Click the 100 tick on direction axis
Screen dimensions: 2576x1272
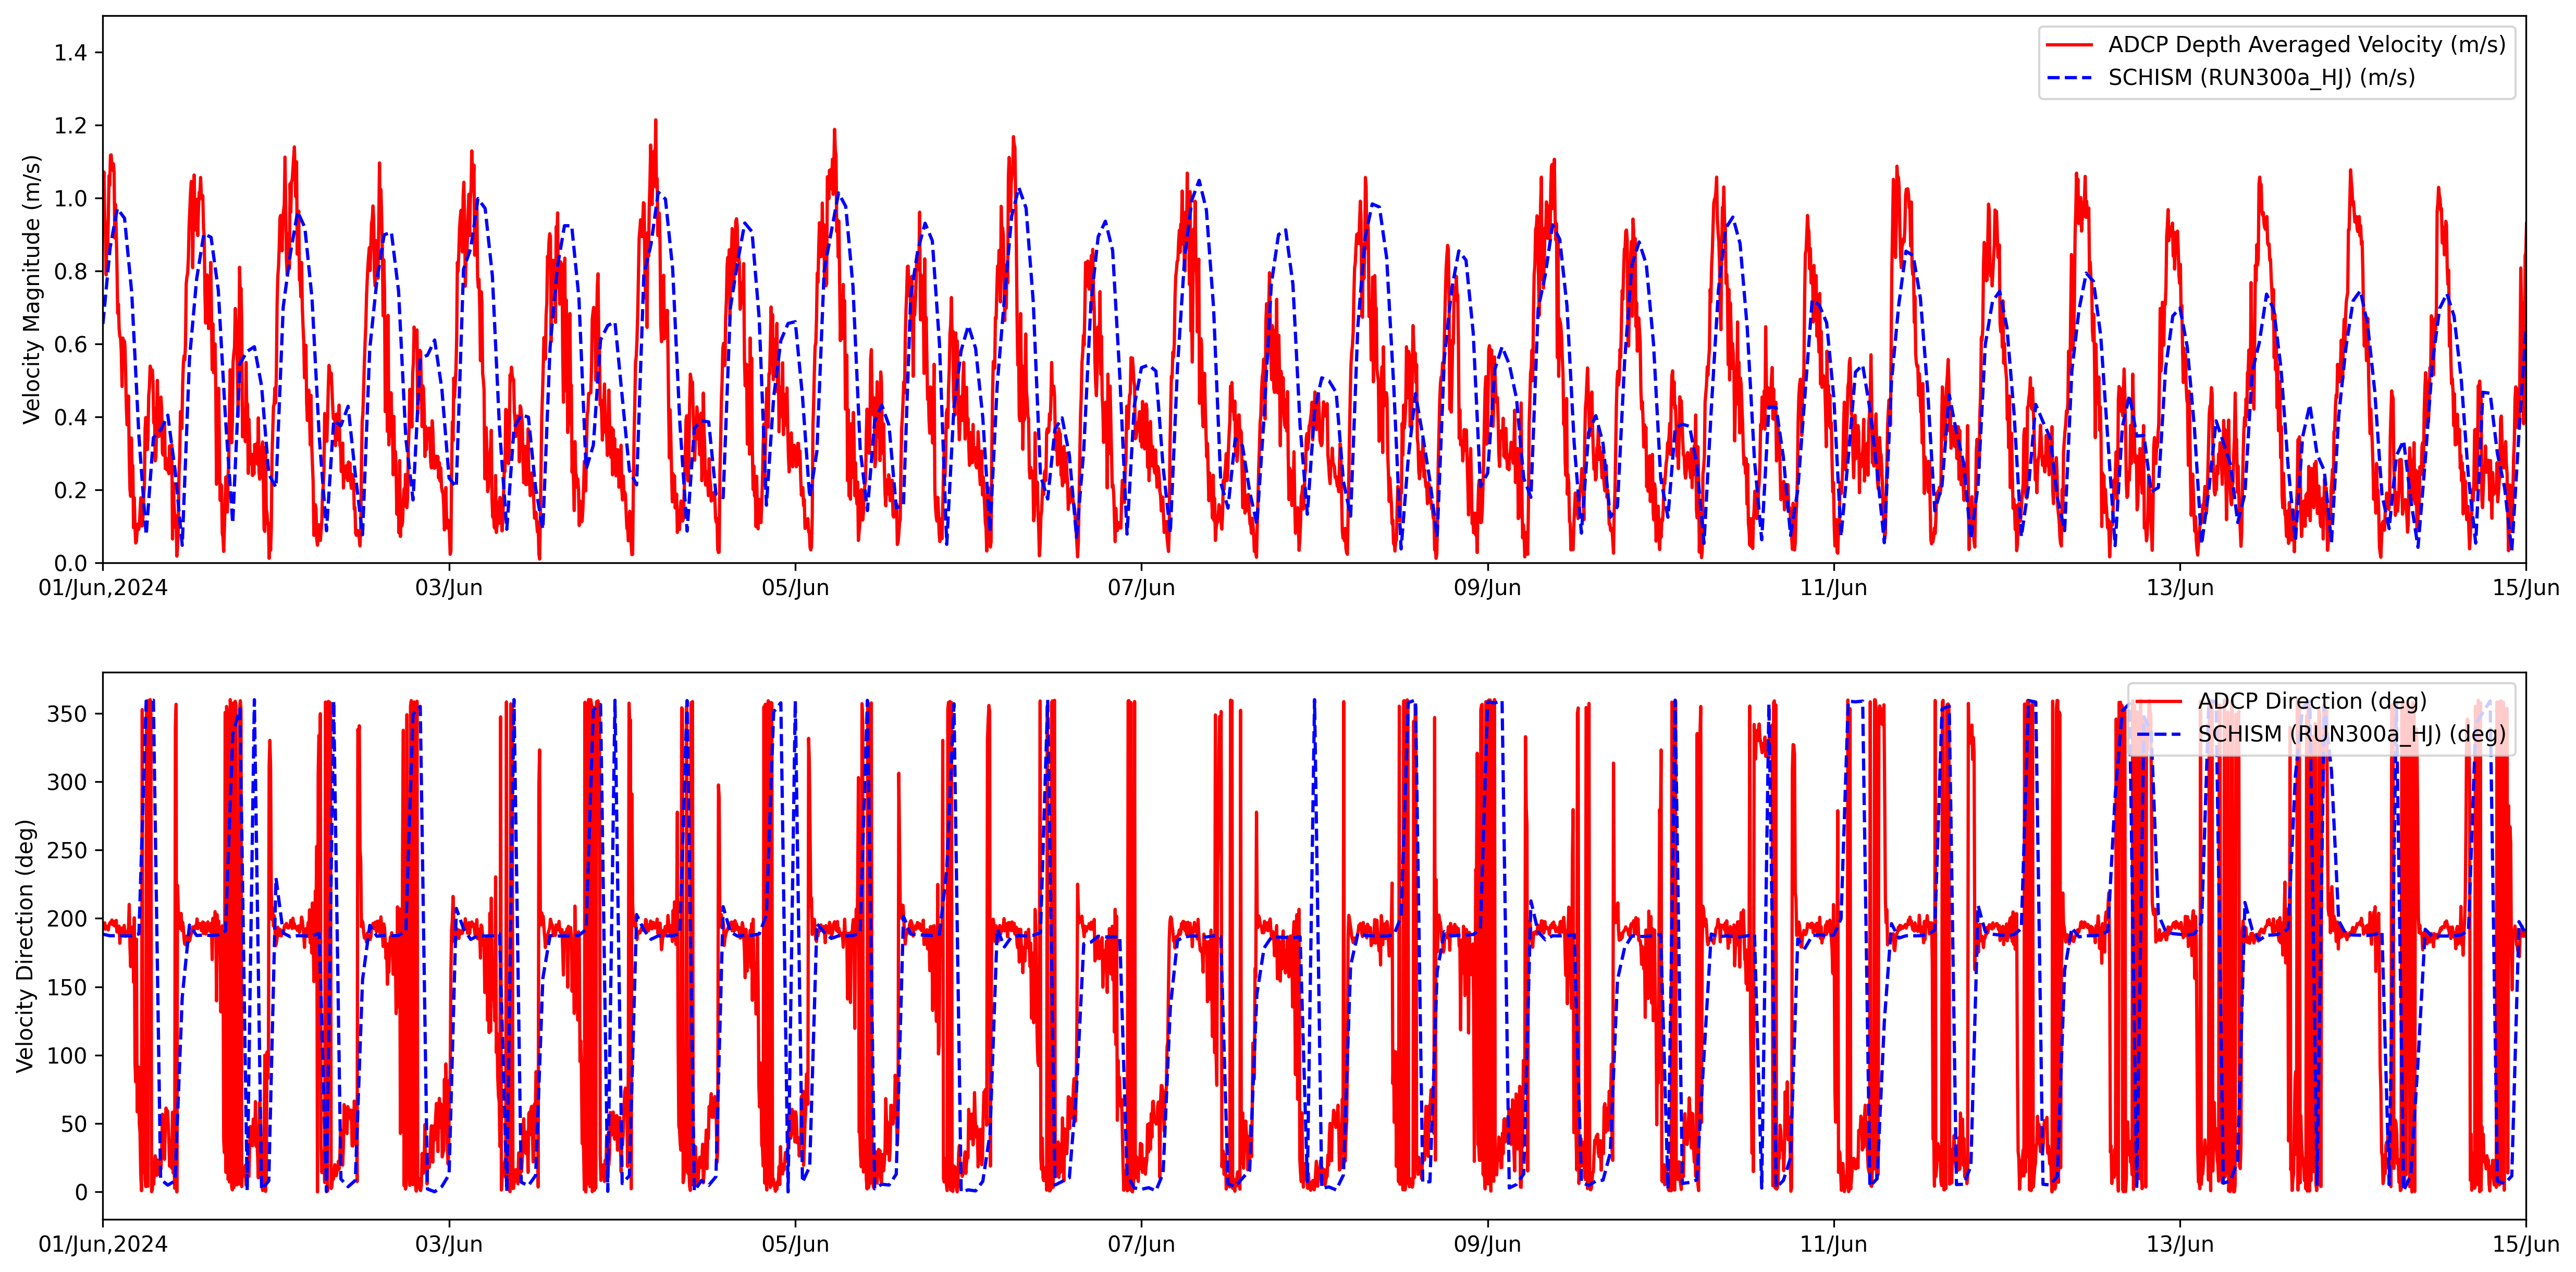(x=67, y=1056)
